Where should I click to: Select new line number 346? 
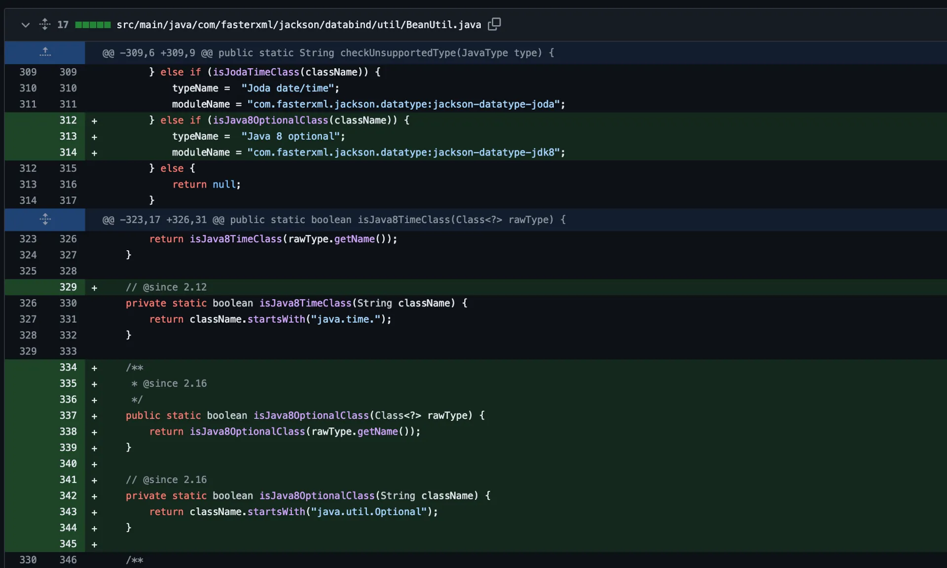pyautogui.click(x=68, y=560)
